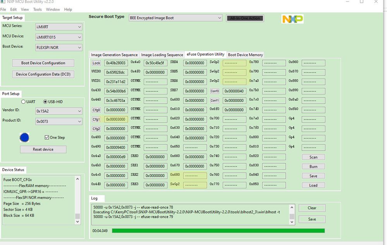This screenshot has width=387, height=245.
Task: Click the Cfg1 fuse button
Action: pos(96,119)
